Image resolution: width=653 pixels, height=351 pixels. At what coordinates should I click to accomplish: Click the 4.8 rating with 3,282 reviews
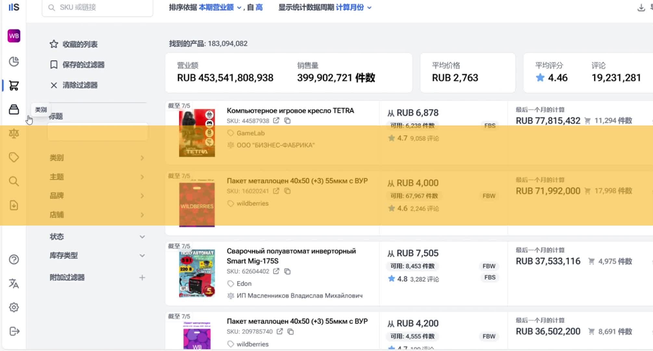[402, 279]
